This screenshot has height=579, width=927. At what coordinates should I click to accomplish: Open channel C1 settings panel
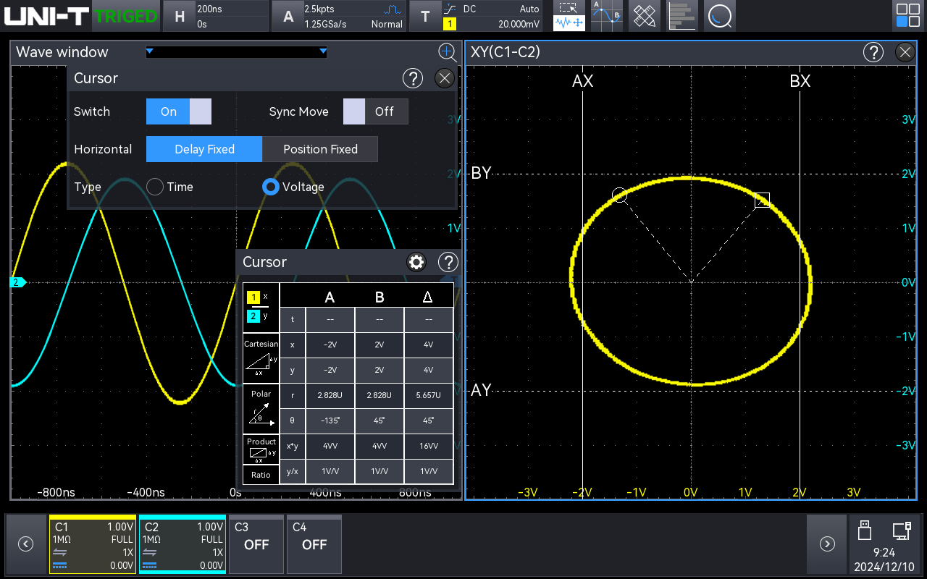(92, 544)
